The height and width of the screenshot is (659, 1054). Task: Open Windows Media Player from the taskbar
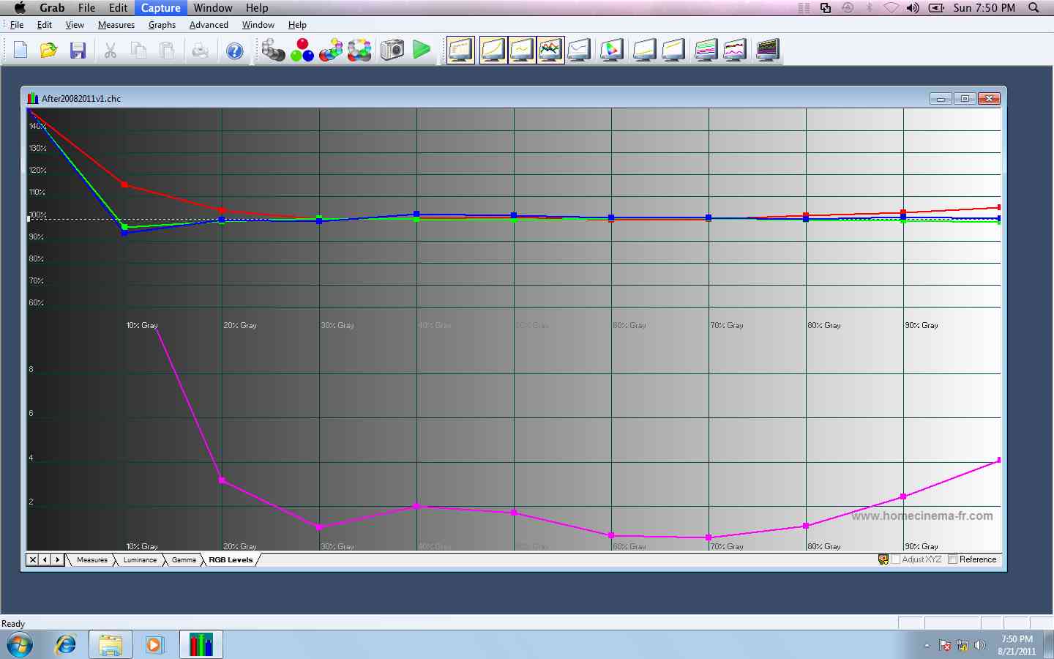point(154,645)
